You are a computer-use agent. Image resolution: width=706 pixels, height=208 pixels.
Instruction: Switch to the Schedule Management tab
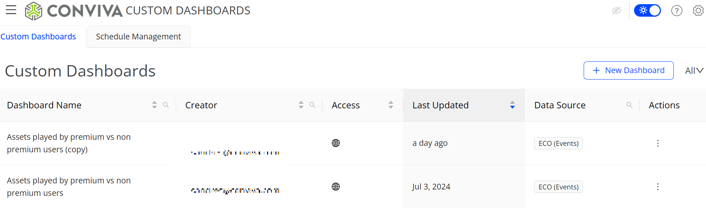point(138,37)
